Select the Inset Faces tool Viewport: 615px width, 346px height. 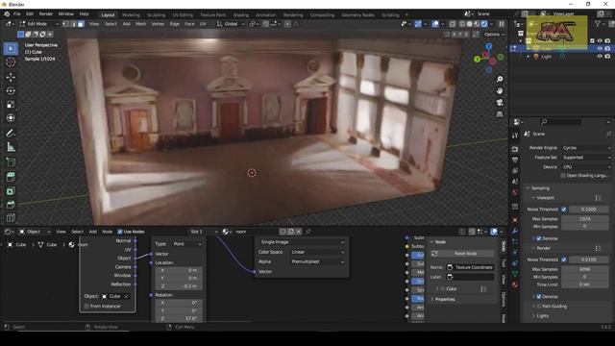11,190
